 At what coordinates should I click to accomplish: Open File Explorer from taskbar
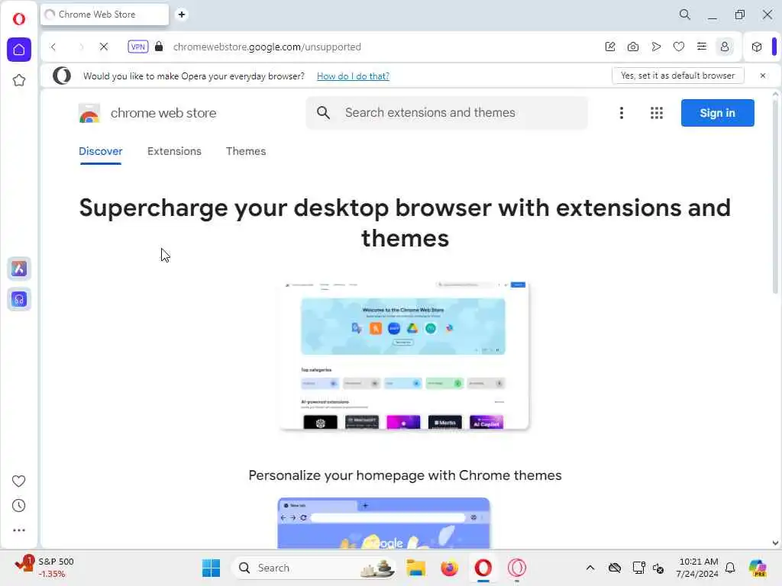pos(415,568)
